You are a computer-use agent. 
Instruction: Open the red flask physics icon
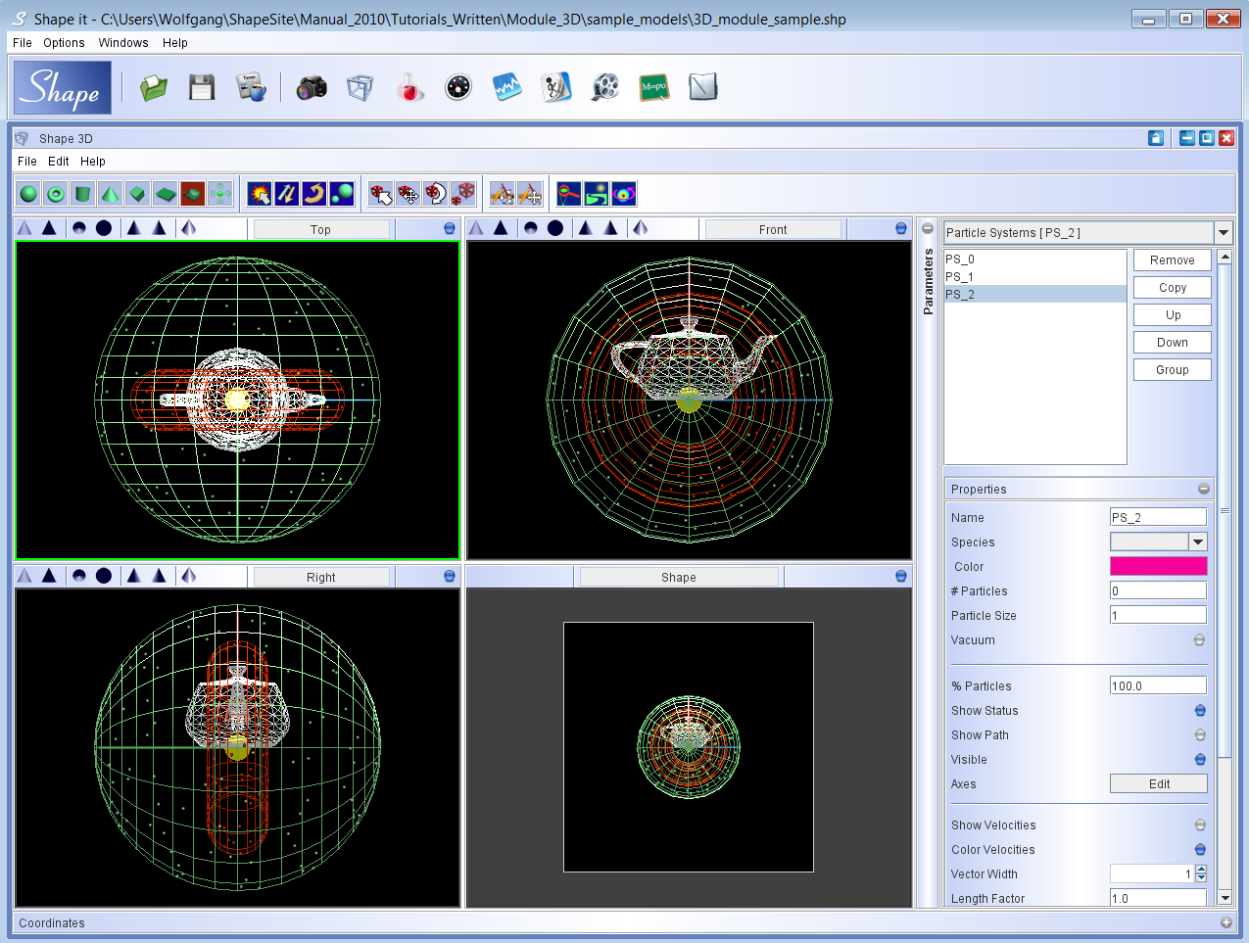(x=409, y=88)
